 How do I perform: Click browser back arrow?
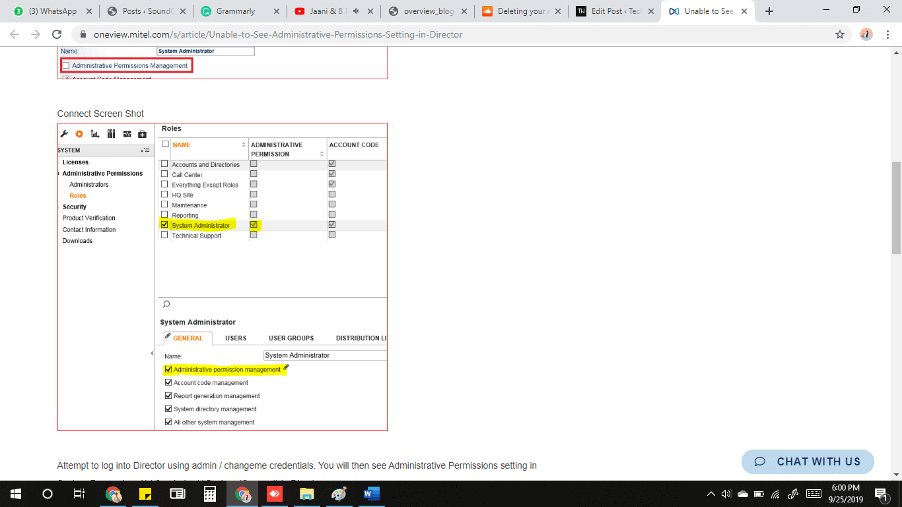(15, 34)
